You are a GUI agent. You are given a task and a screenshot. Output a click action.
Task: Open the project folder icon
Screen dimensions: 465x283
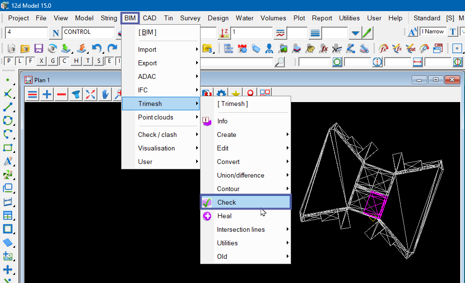click(x=25, y=48)
